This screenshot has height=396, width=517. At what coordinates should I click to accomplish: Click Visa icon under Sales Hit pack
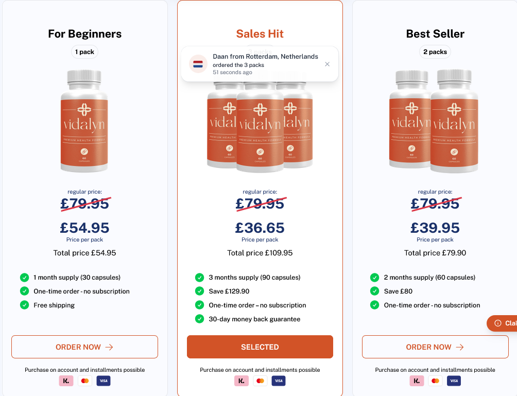(x=279, y=381)
